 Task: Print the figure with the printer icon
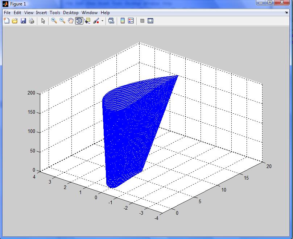[32, 21]
